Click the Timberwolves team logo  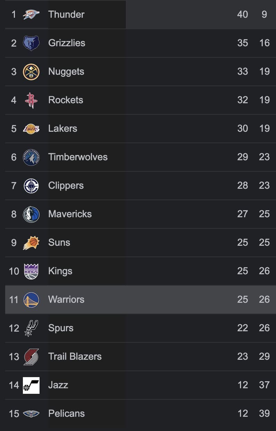pos(31,157)
